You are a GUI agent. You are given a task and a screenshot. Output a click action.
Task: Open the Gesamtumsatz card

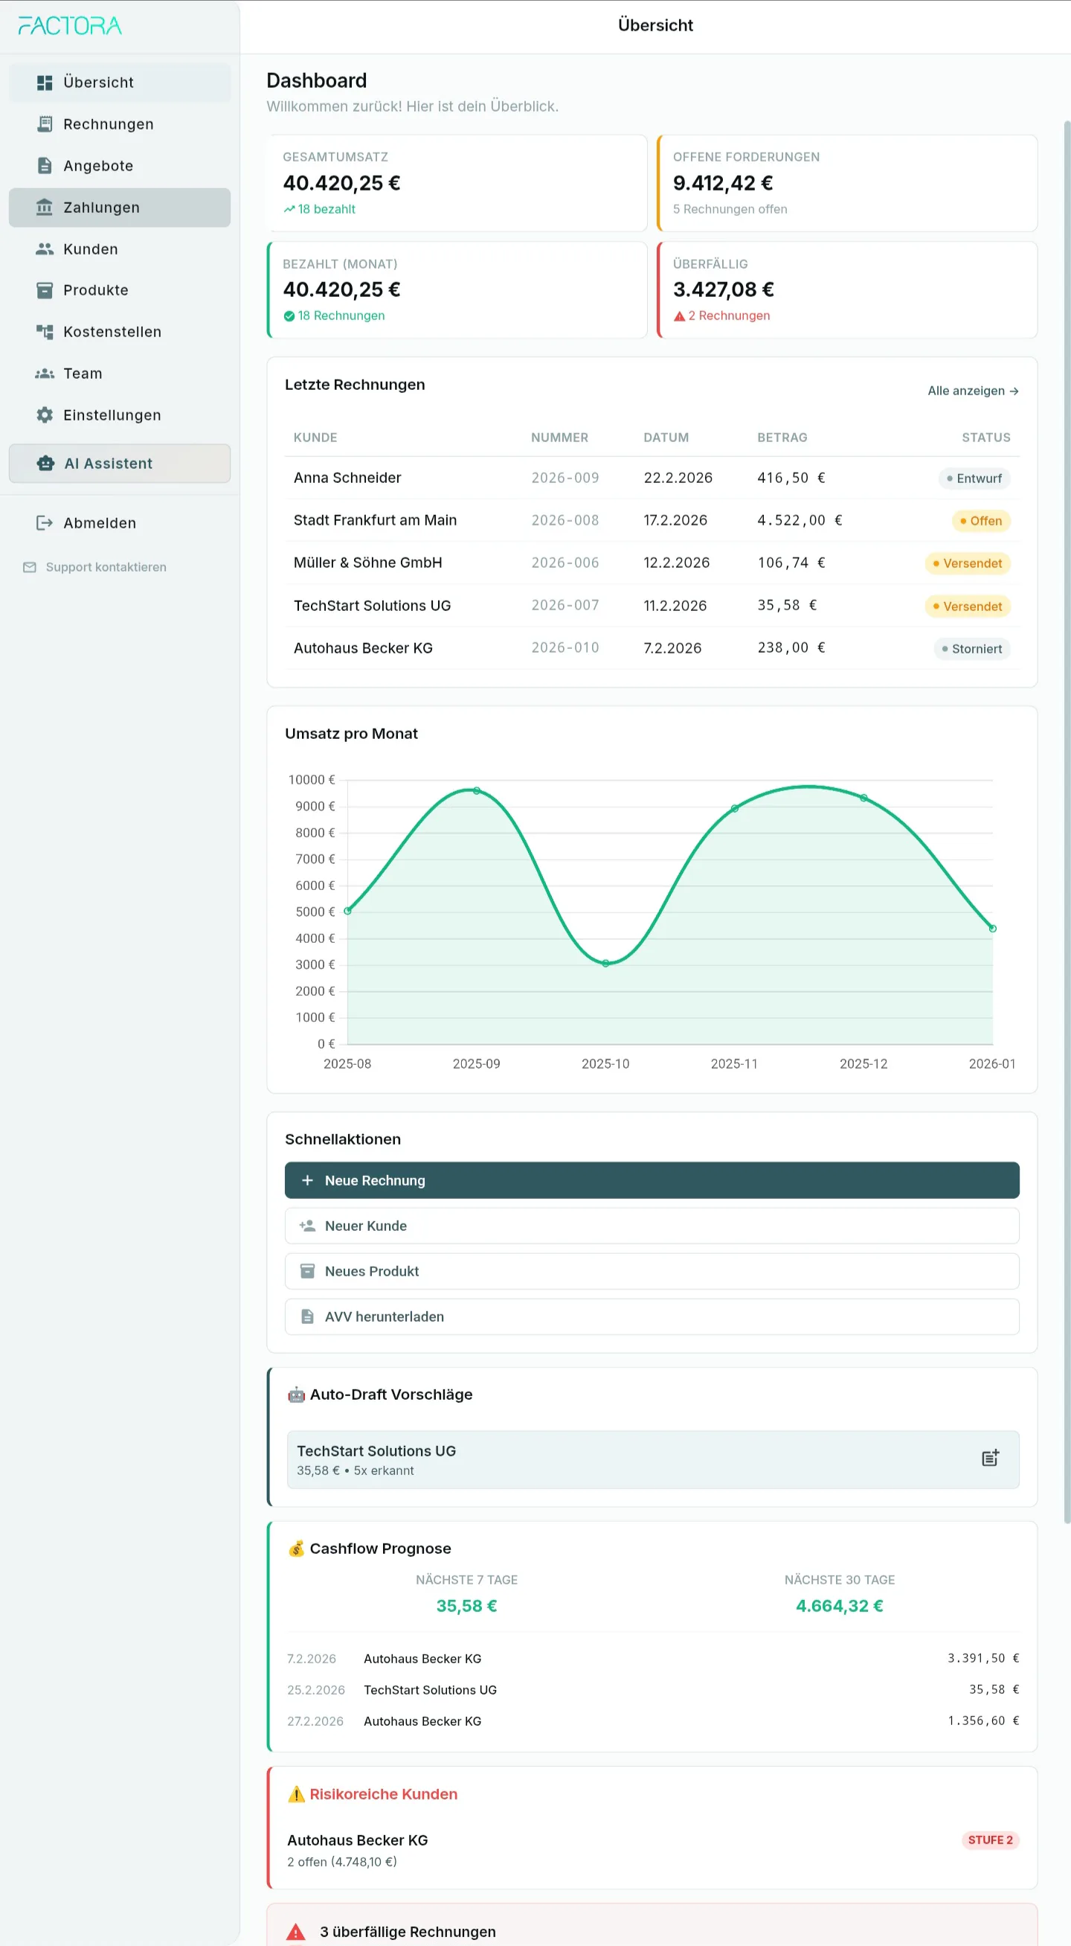pos(457,183)
